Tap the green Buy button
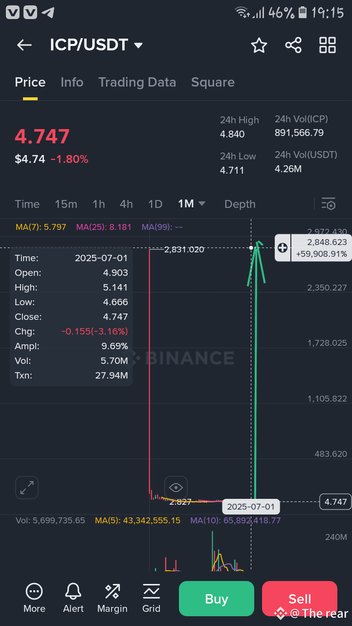352x626 pixels. pyautogui.click(x=217, y=599)
